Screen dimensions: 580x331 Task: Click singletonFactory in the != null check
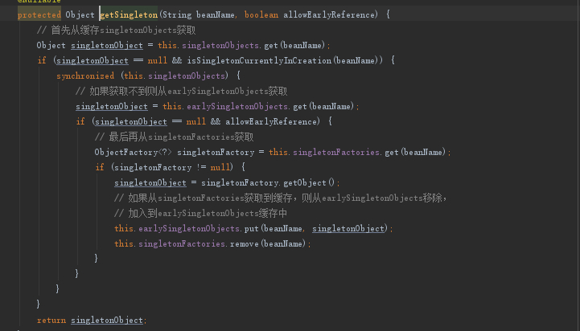tap(153, 167)
